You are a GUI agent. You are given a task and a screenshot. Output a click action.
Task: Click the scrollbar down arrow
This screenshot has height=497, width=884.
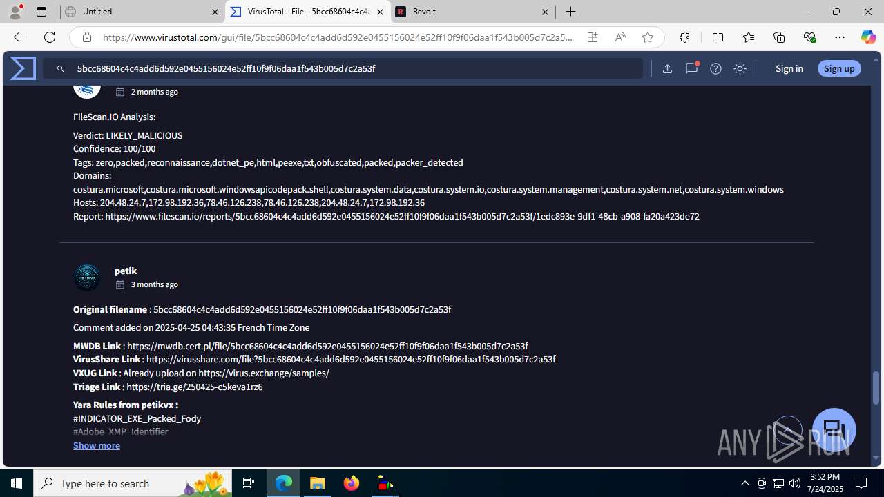(876, 458)
